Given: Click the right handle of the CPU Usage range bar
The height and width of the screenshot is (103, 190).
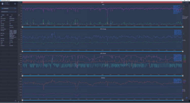Looking at the screenshot, I should [182, 51].
